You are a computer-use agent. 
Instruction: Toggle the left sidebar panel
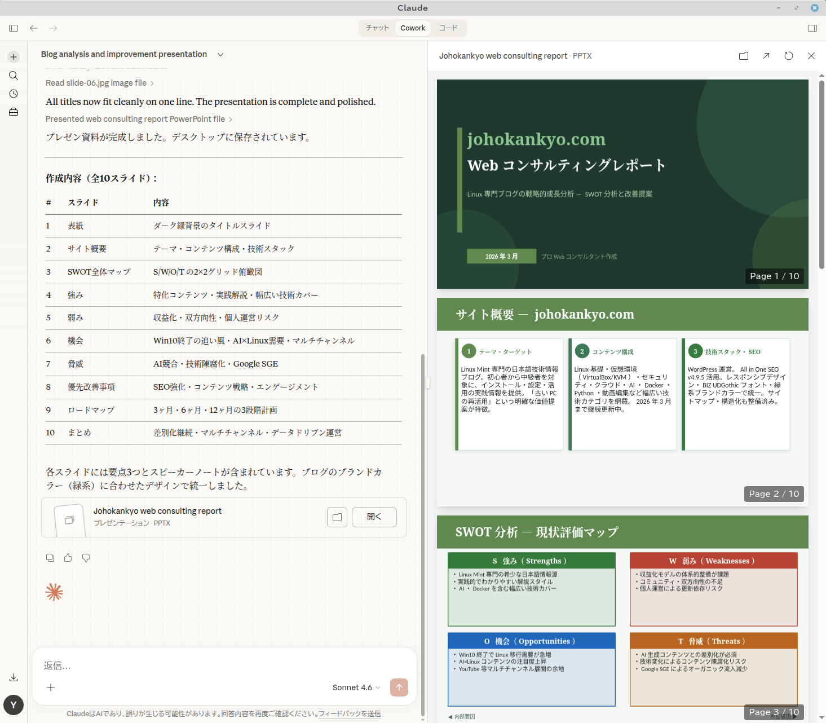click(14, 28)
